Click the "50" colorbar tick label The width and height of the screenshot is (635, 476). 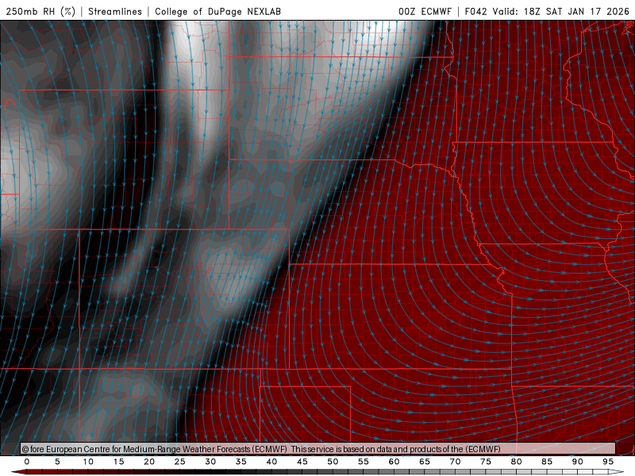click(x=333, y=462)
